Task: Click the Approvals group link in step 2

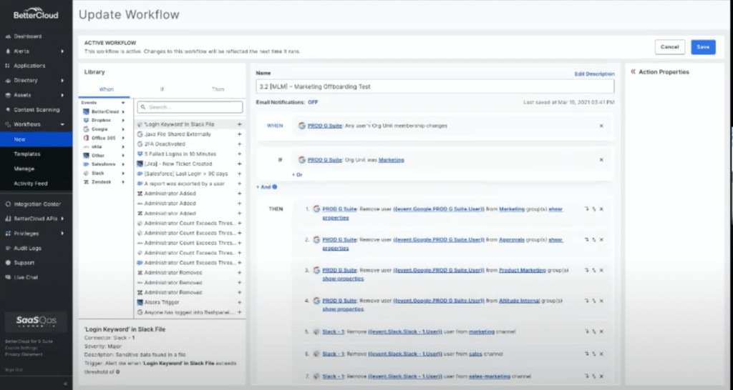Action: tap(511, 240)
